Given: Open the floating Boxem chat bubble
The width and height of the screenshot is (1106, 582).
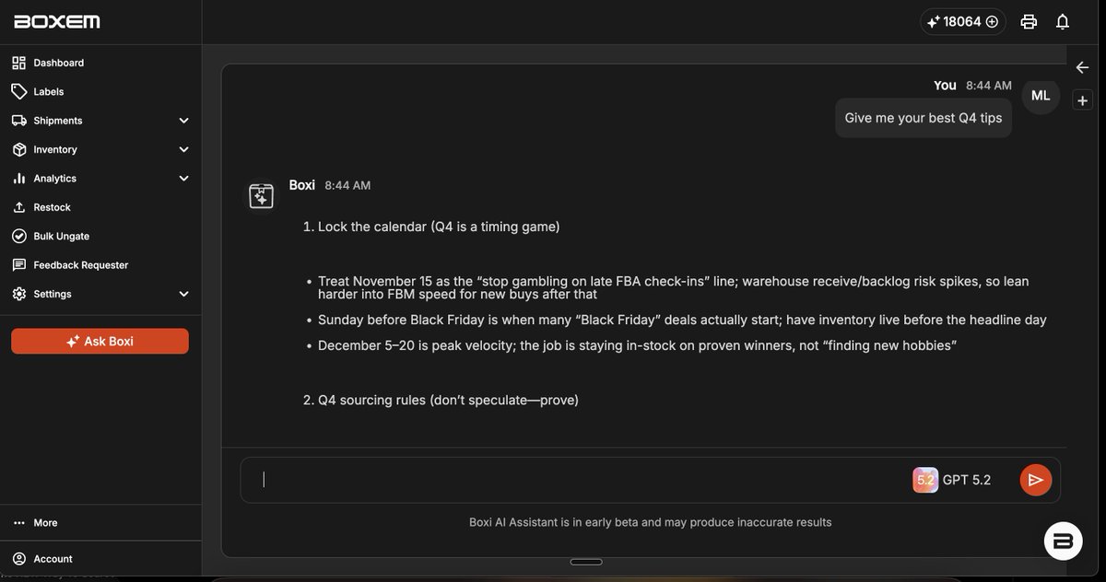Looking at the screenshot, I should tap(1063, 541).
